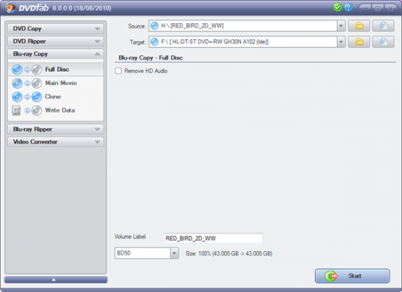Viewport: 402px width, 292px height.
Task: Click the green checkmark icon in title bar
Action: (338, 7)
